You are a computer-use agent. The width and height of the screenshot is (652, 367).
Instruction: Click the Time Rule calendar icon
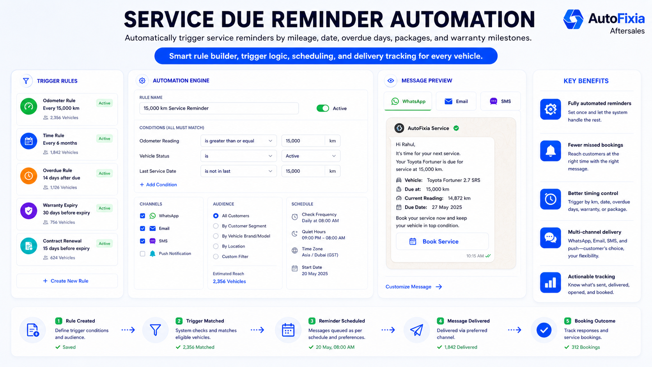(x=28, y=141)
